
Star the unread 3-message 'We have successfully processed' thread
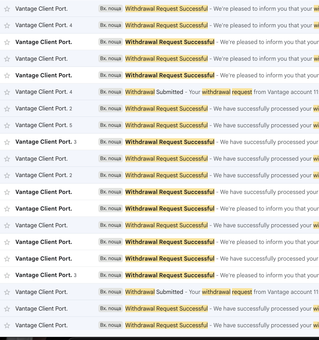click(7, 142)
